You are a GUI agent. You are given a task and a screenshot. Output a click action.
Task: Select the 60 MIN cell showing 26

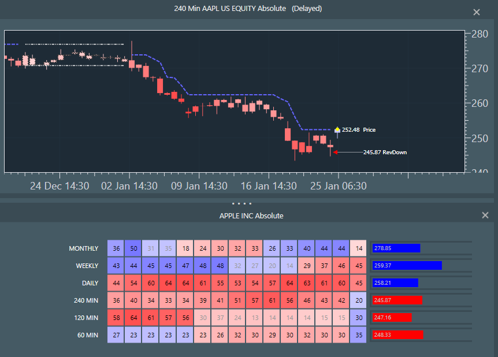click(x=220, y=335)
